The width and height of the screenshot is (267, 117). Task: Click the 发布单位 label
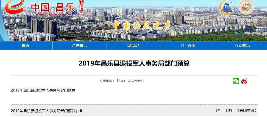tap(107, 81)
